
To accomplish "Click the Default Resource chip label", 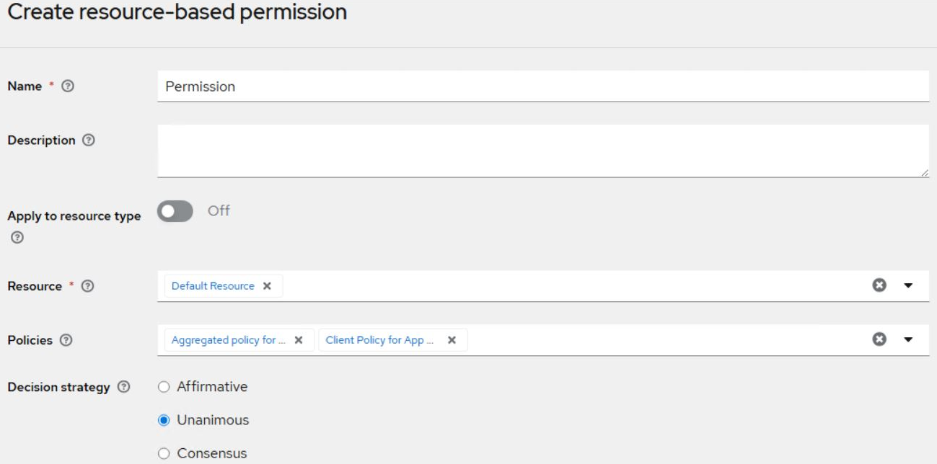I will (x=213, y=286).
